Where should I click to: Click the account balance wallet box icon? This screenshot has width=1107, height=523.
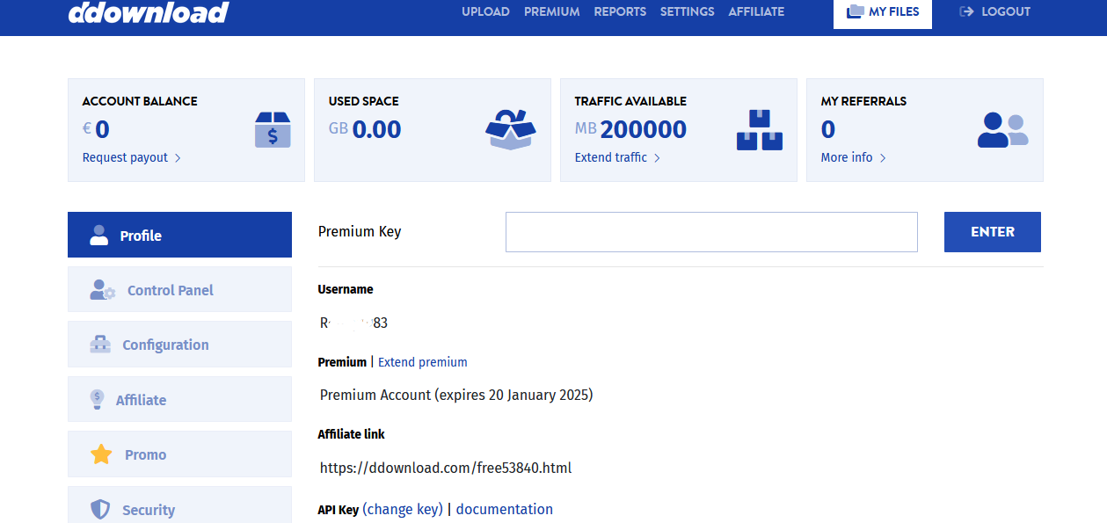point(272,130)
